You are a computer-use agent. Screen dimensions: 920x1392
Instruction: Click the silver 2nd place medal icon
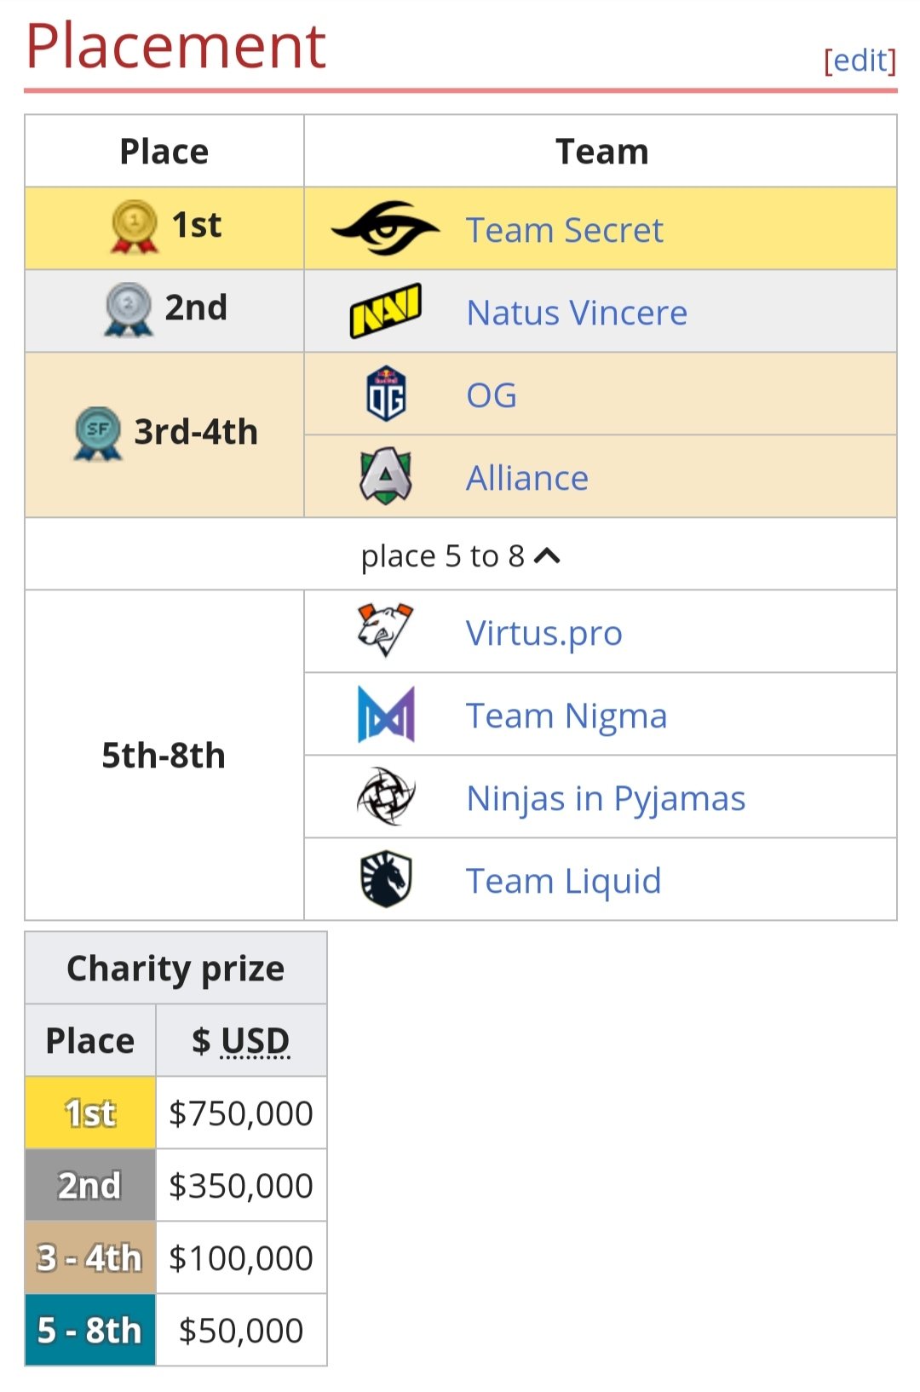tap(129, 308)
